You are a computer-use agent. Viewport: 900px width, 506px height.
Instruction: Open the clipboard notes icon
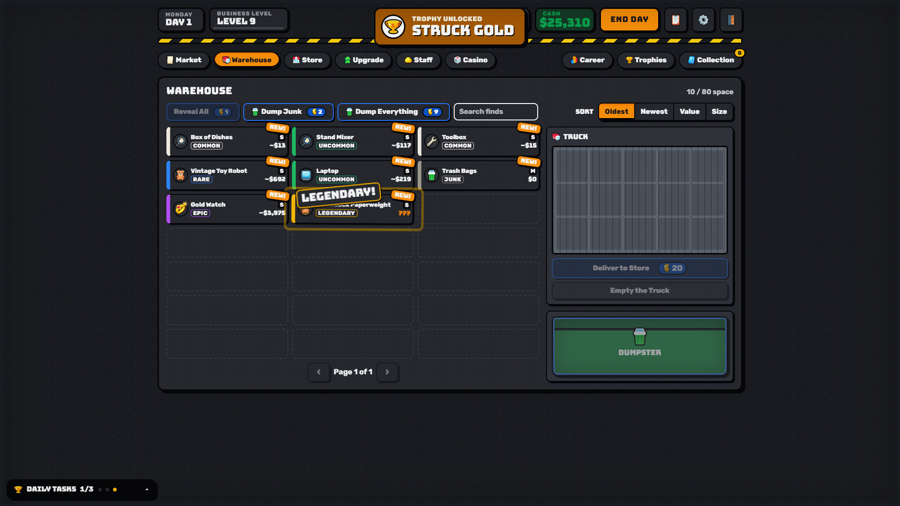(675, 20)
